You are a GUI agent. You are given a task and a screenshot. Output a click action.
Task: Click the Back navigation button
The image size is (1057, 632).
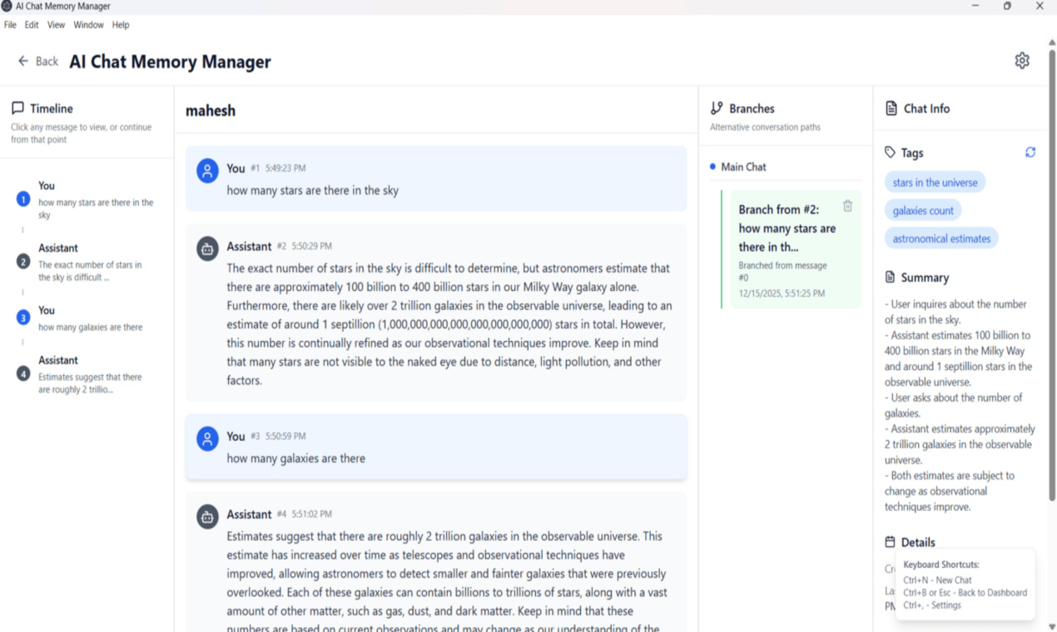tap(37, 61)
